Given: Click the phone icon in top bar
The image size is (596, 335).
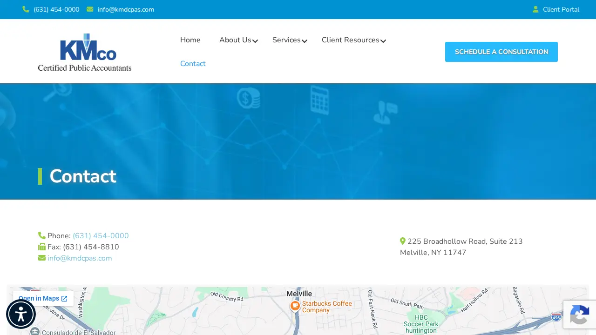Looking at the screenshot, I should (26, 9).
